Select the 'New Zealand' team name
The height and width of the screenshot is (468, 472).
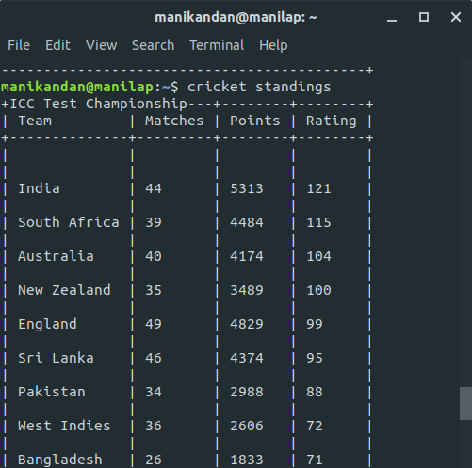64,290
